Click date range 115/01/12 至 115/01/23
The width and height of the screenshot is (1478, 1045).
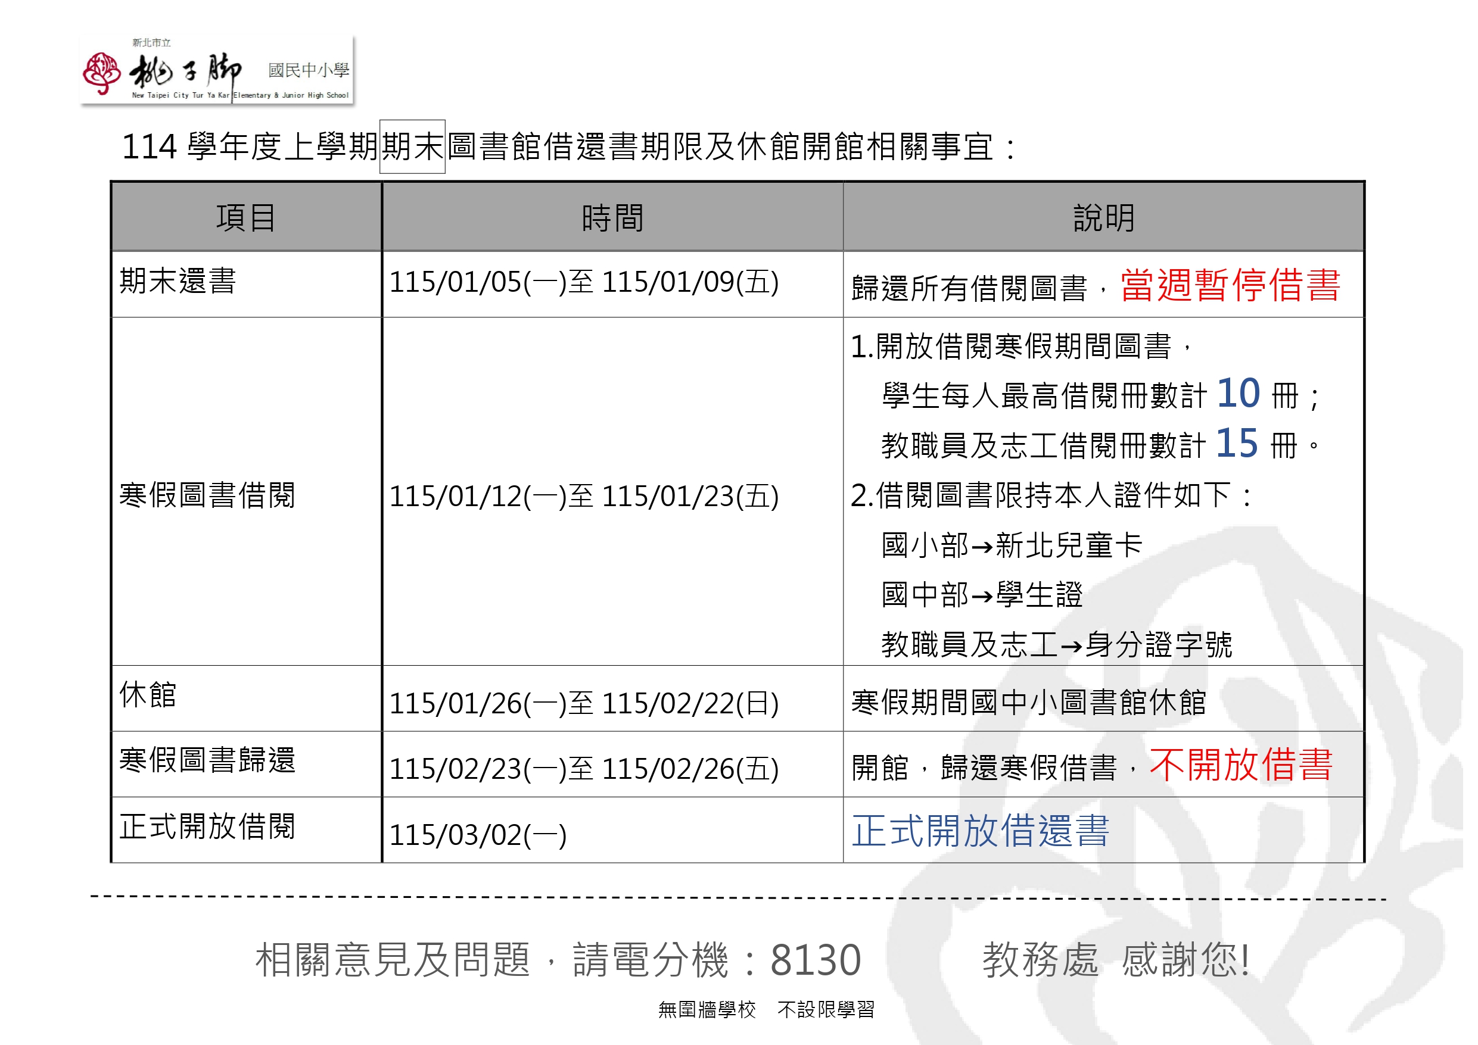tap(584, 496)
